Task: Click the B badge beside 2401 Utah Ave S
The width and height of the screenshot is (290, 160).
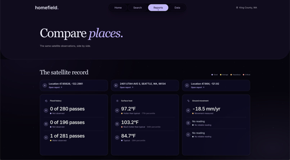Action: (116, 85)
